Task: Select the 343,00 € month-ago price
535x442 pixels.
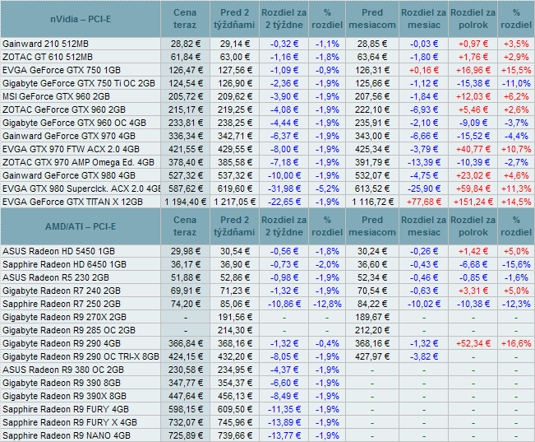Action: [372, 136]
